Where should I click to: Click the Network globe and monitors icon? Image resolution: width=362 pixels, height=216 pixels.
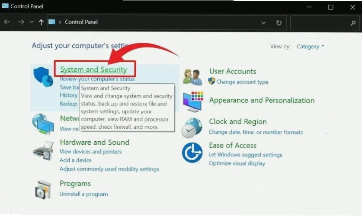pyautogui.click(x=43, y=124)
